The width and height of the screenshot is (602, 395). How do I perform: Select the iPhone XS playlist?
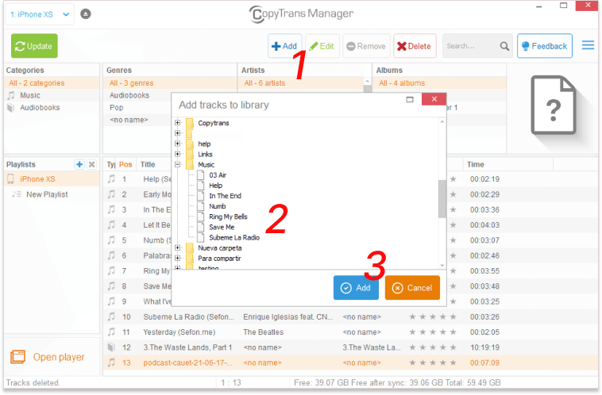52,179
